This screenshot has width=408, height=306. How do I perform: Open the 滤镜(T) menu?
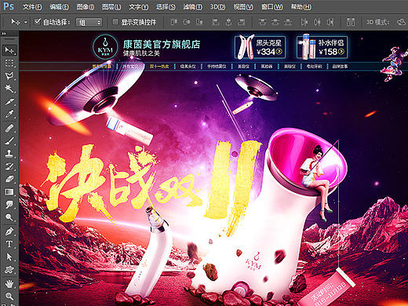coord(193,6)
